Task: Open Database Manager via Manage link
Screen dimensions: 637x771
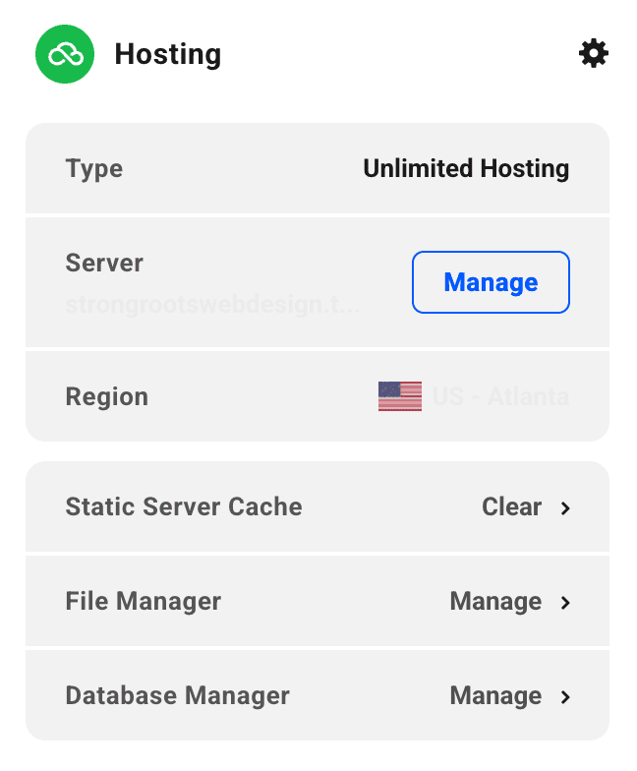Action: tap(495, 695)
